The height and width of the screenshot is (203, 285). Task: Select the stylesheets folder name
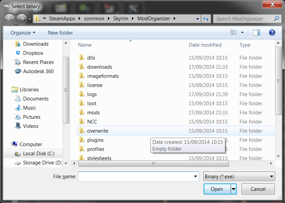(x=99, y=158)
